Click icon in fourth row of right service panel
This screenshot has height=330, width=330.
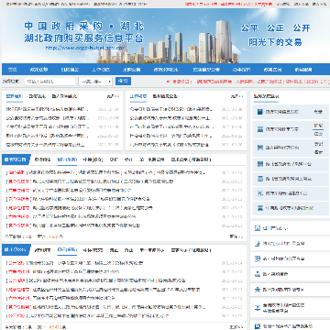click(260, 164)
